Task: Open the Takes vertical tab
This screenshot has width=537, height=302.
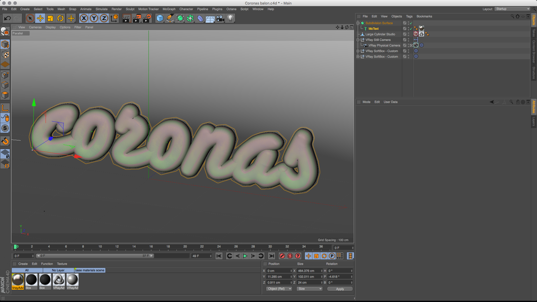Action: tap(534, 33)
